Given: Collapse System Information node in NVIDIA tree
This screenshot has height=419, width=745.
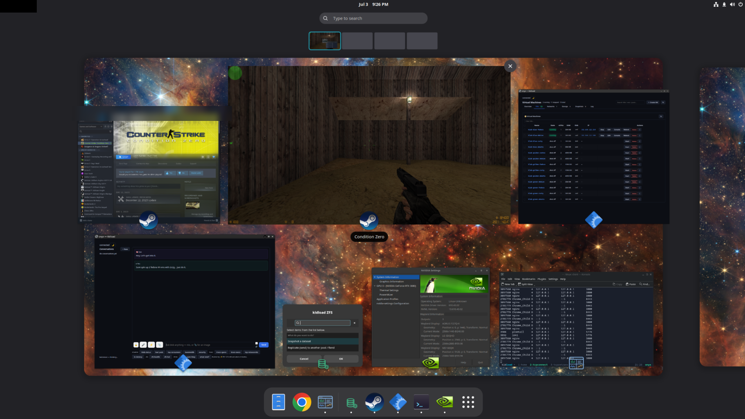Looking at the screenshot, I should coord(375,277).
